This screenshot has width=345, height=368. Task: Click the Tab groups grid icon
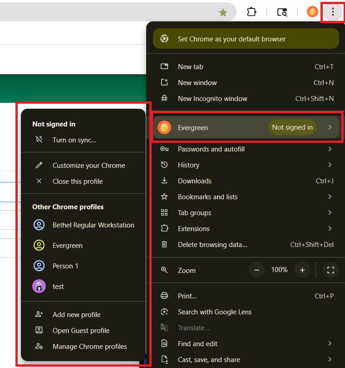[x=164, y=212]
